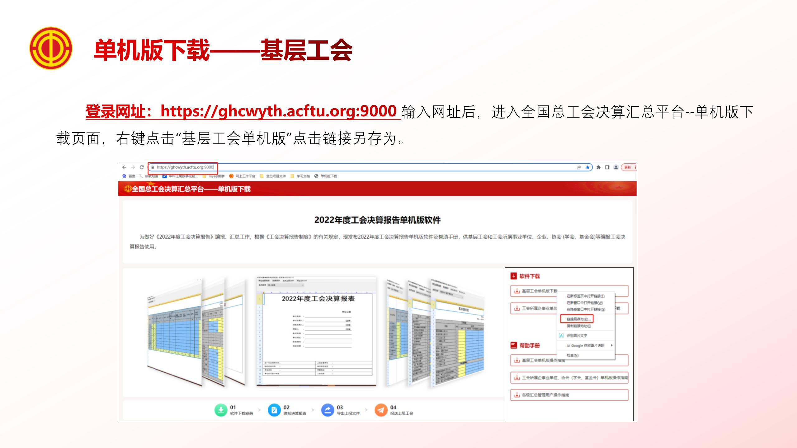Expand 从 Google 获取图片说明 submenu arrow
This screenshot has width=797, height=448.
coord(611,345)
